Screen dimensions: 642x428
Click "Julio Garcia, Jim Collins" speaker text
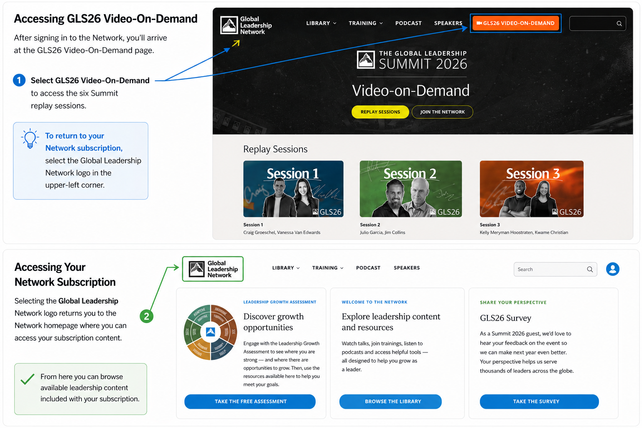pyautogui.click(x=382, y=232)
